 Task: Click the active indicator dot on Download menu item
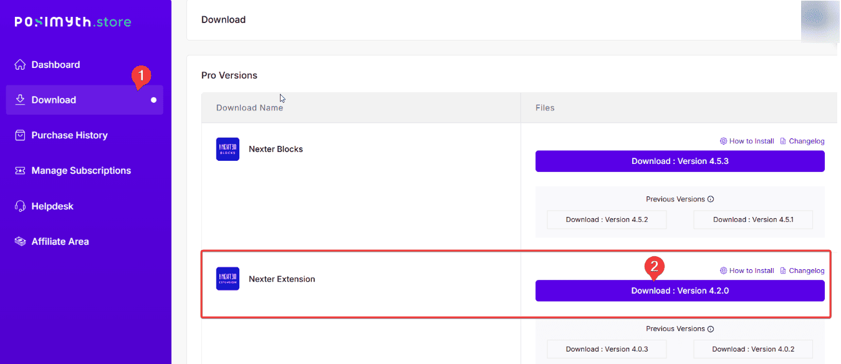[x=152, y=99]
